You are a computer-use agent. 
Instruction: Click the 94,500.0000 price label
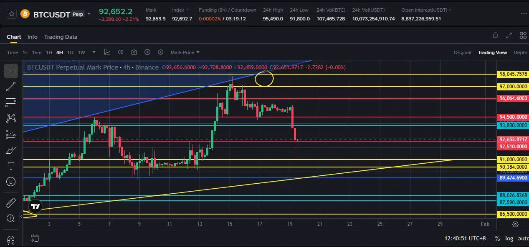513,117
